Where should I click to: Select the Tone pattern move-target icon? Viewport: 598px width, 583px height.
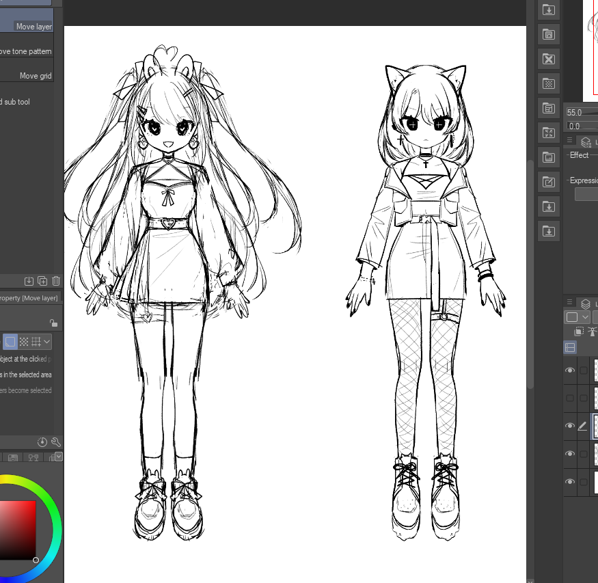point(24,342)
